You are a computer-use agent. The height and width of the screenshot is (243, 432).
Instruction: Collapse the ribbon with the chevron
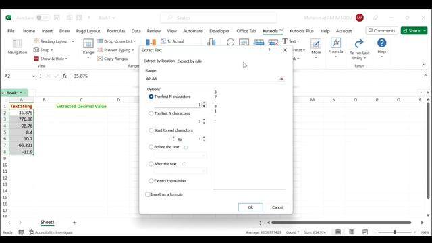click(x=424, y=65)
